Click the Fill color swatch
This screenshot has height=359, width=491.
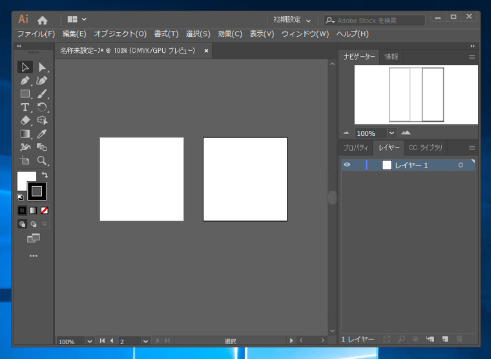point(23,177)
